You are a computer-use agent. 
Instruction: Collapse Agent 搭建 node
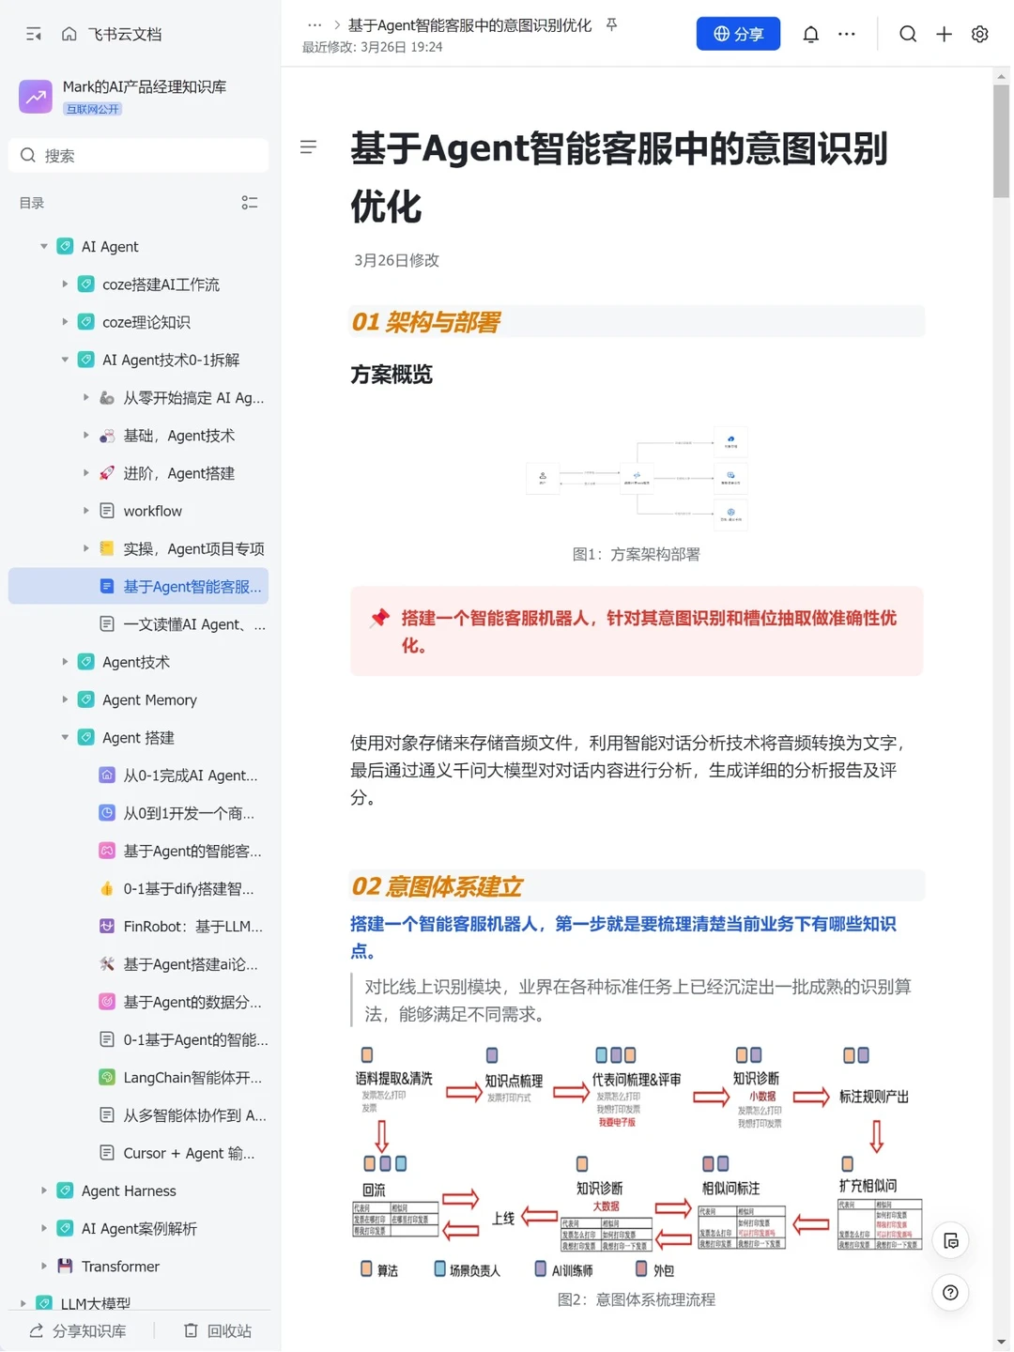coord(65,738)
